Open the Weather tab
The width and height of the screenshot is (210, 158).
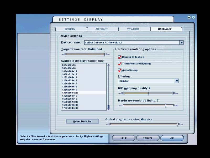point(133,29)
